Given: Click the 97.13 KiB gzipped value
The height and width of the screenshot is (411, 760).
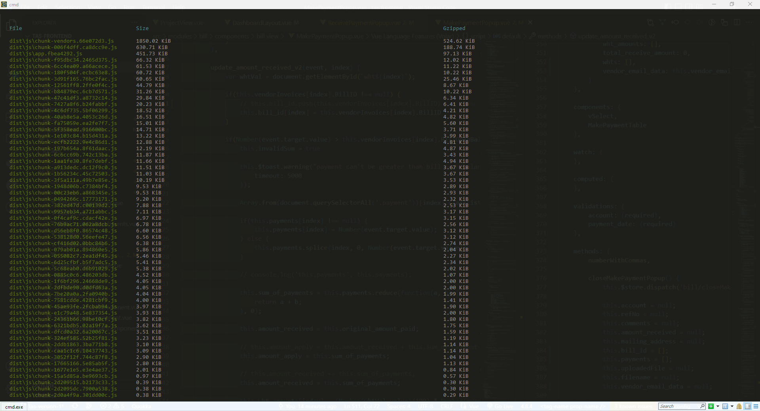Looking at the screenshot, I should tap(458, 54).
